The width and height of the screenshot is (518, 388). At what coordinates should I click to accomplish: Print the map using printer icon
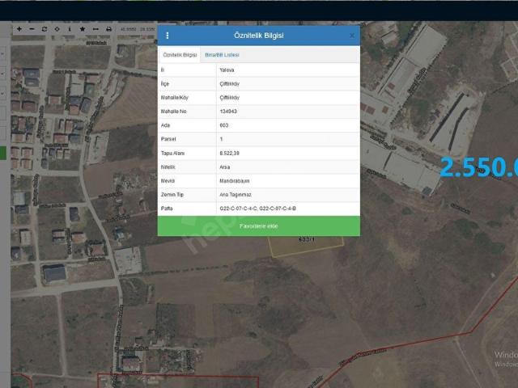(108, 29)
